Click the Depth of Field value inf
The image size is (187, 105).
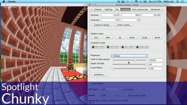156,64
